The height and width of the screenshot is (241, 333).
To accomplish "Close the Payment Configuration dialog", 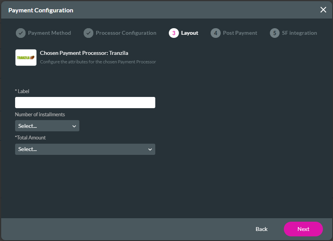I will [323, 10].
